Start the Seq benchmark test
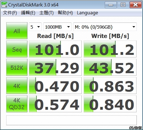The width and height of the screenshot is (143, 130). (17, 49)
